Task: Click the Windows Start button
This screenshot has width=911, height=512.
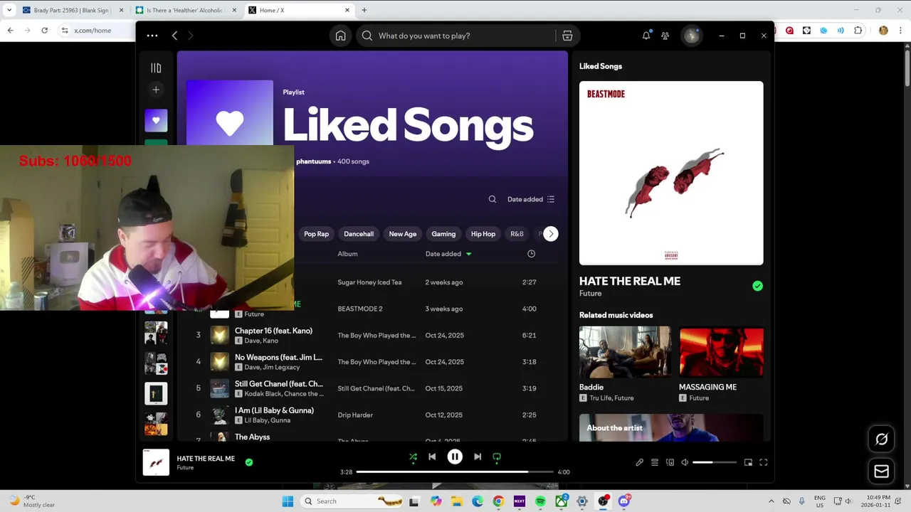Action: pyautogui.click(x=288, y=501)
